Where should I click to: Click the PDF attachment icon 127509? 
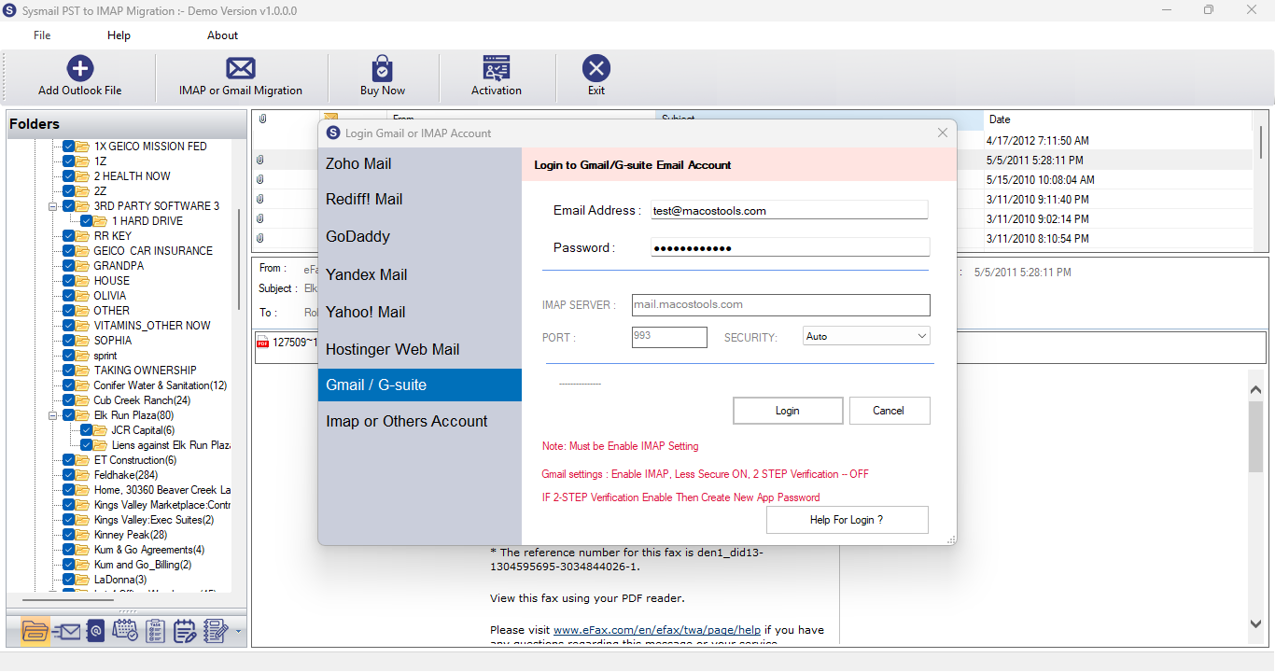click(263, 343)
